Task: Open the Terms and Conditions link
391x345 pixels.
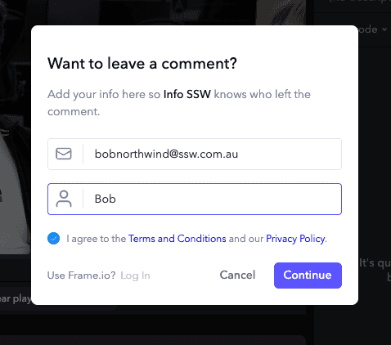Action: 178,239
